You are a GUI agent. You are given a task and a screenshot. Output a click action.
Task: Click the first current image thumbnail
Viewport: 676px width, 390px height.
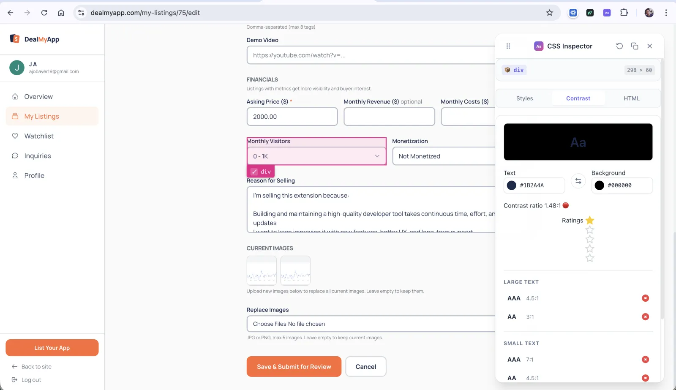pyautogui.click(x=262, y=270)
